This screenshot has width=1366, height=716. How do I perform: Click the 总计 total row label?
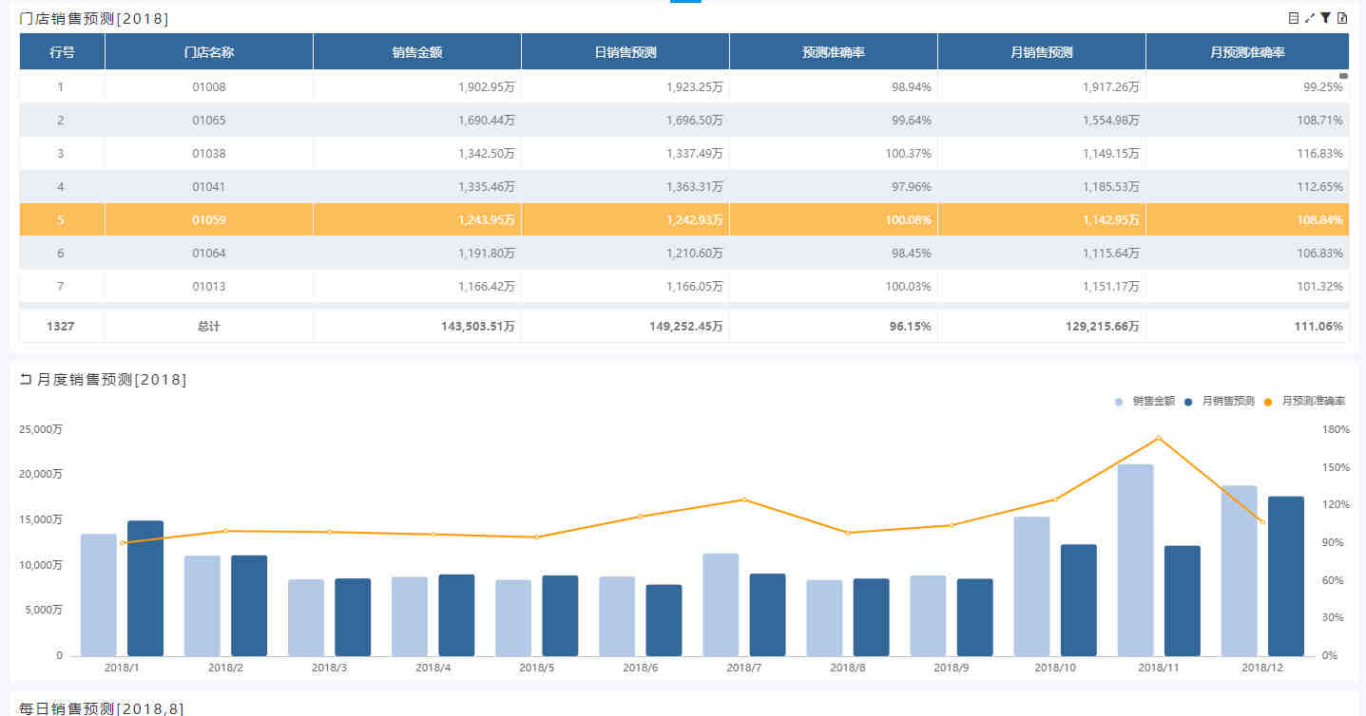coord(209,326)
